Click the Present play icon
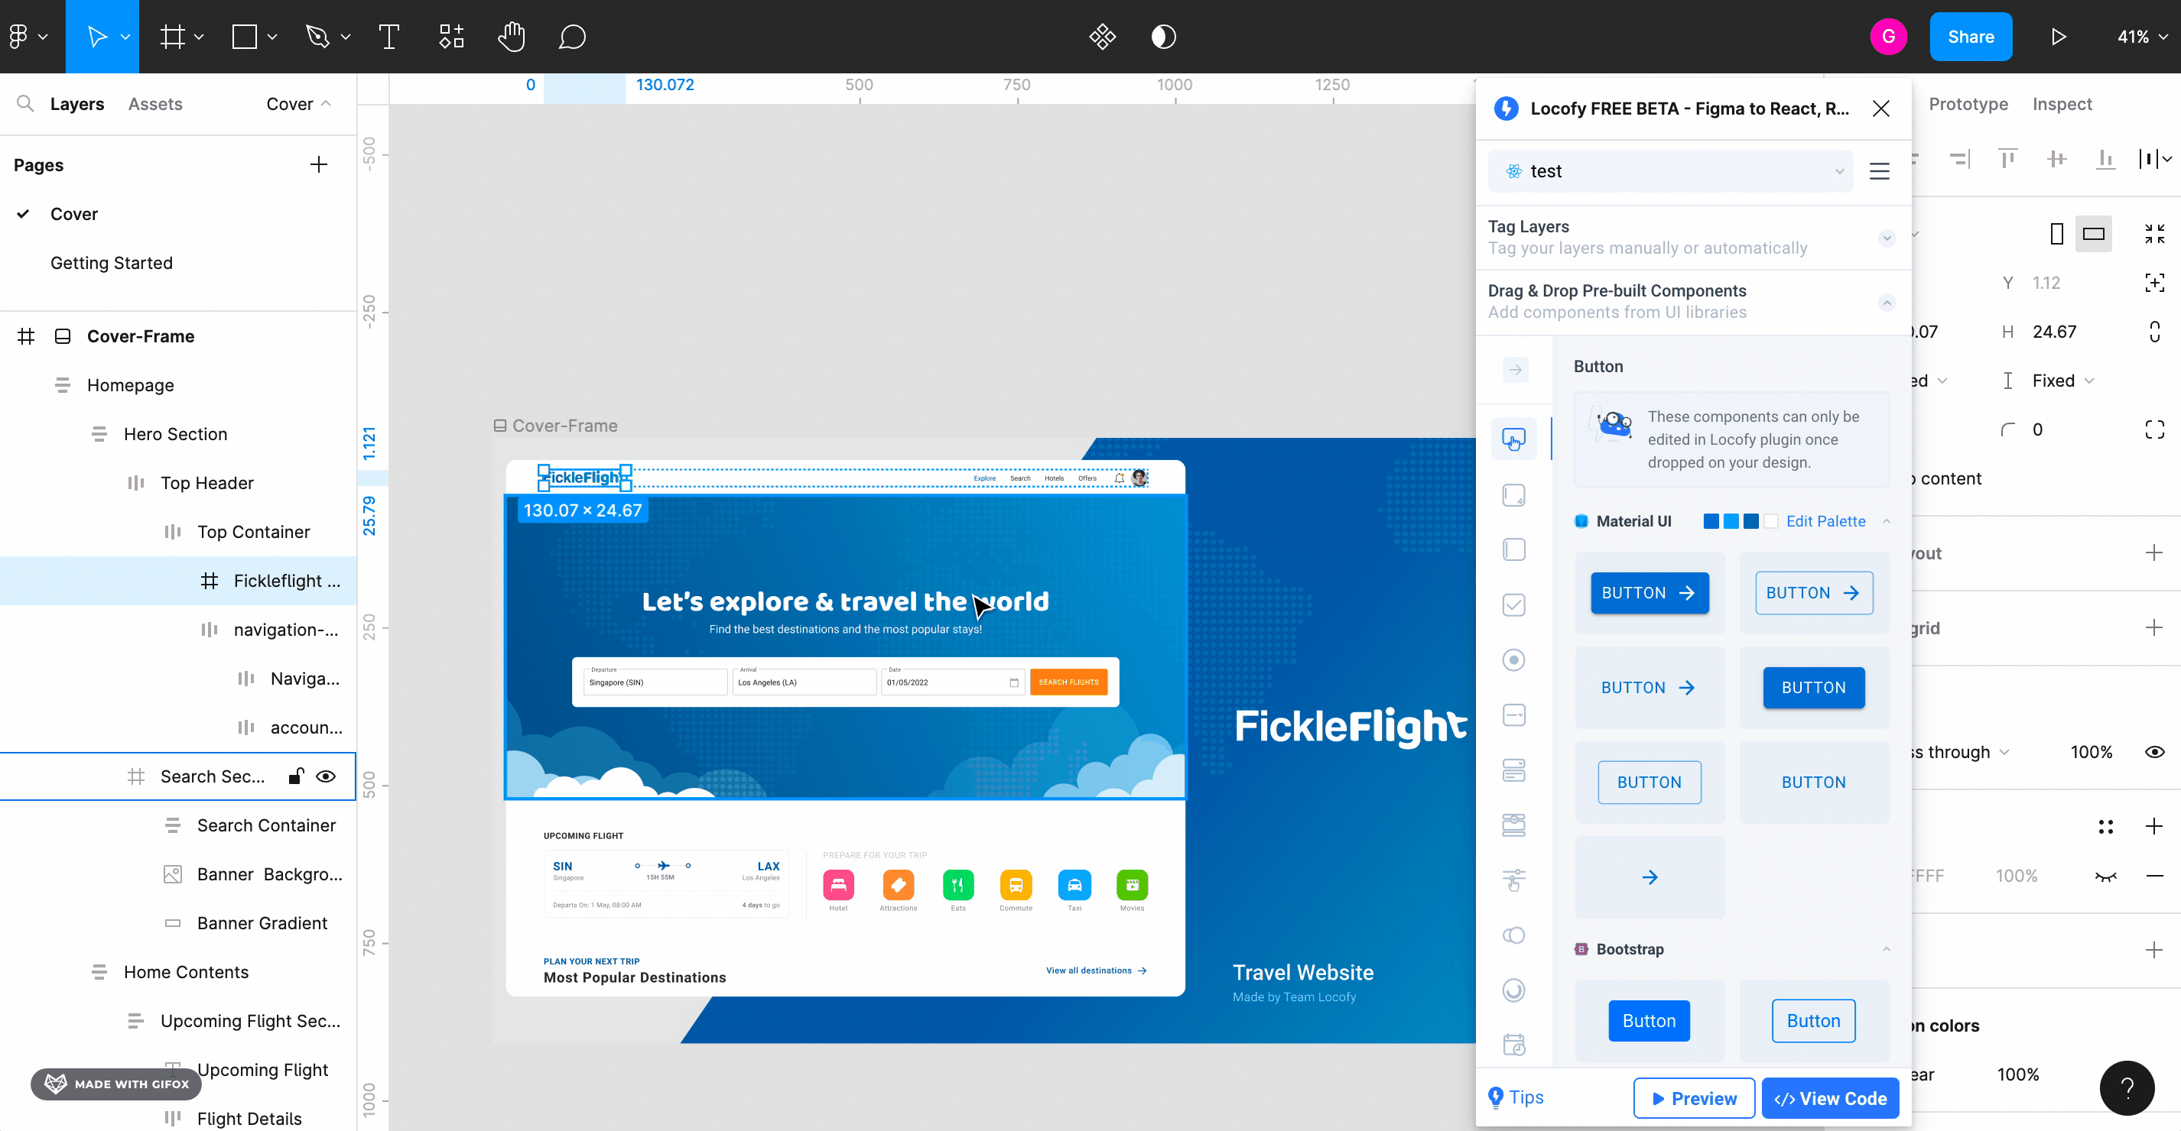 pos(2058,37)
